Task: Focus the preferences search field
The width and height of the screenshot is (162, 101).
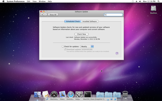Action: tap(113, 15)
